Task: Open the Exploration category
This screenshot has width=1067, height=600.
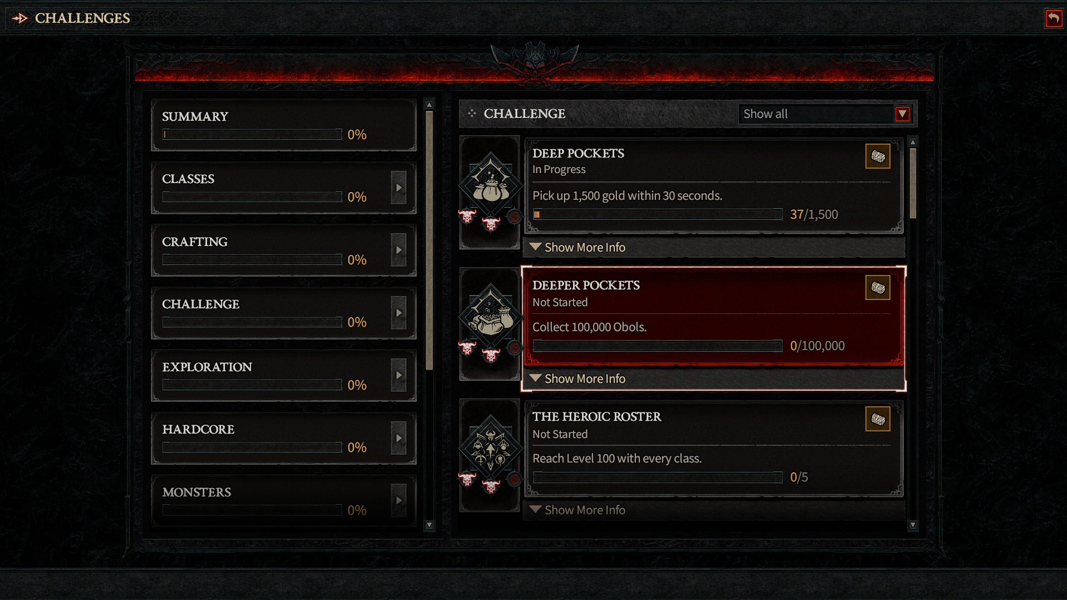Action: pos(283,376)
